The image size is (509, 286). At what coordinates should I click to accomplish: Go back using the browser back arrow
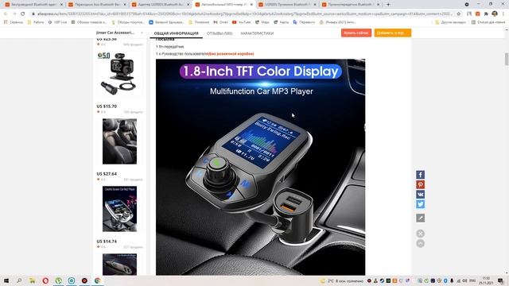[6, 14]
